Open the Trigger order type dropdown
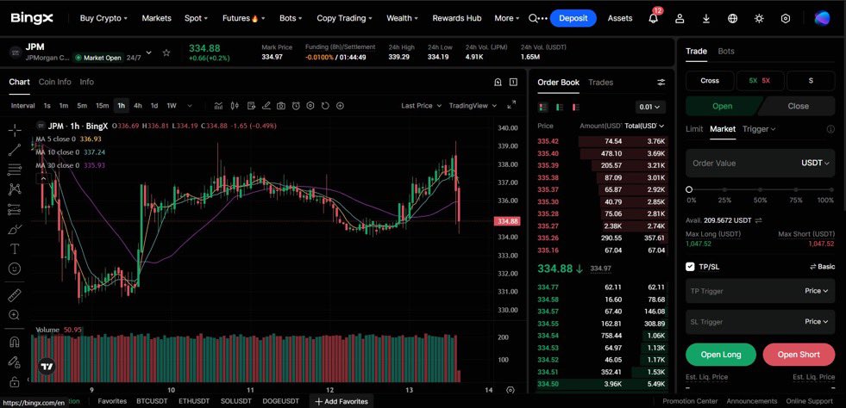Screen dimensions: 846x408 coord(759,129)
